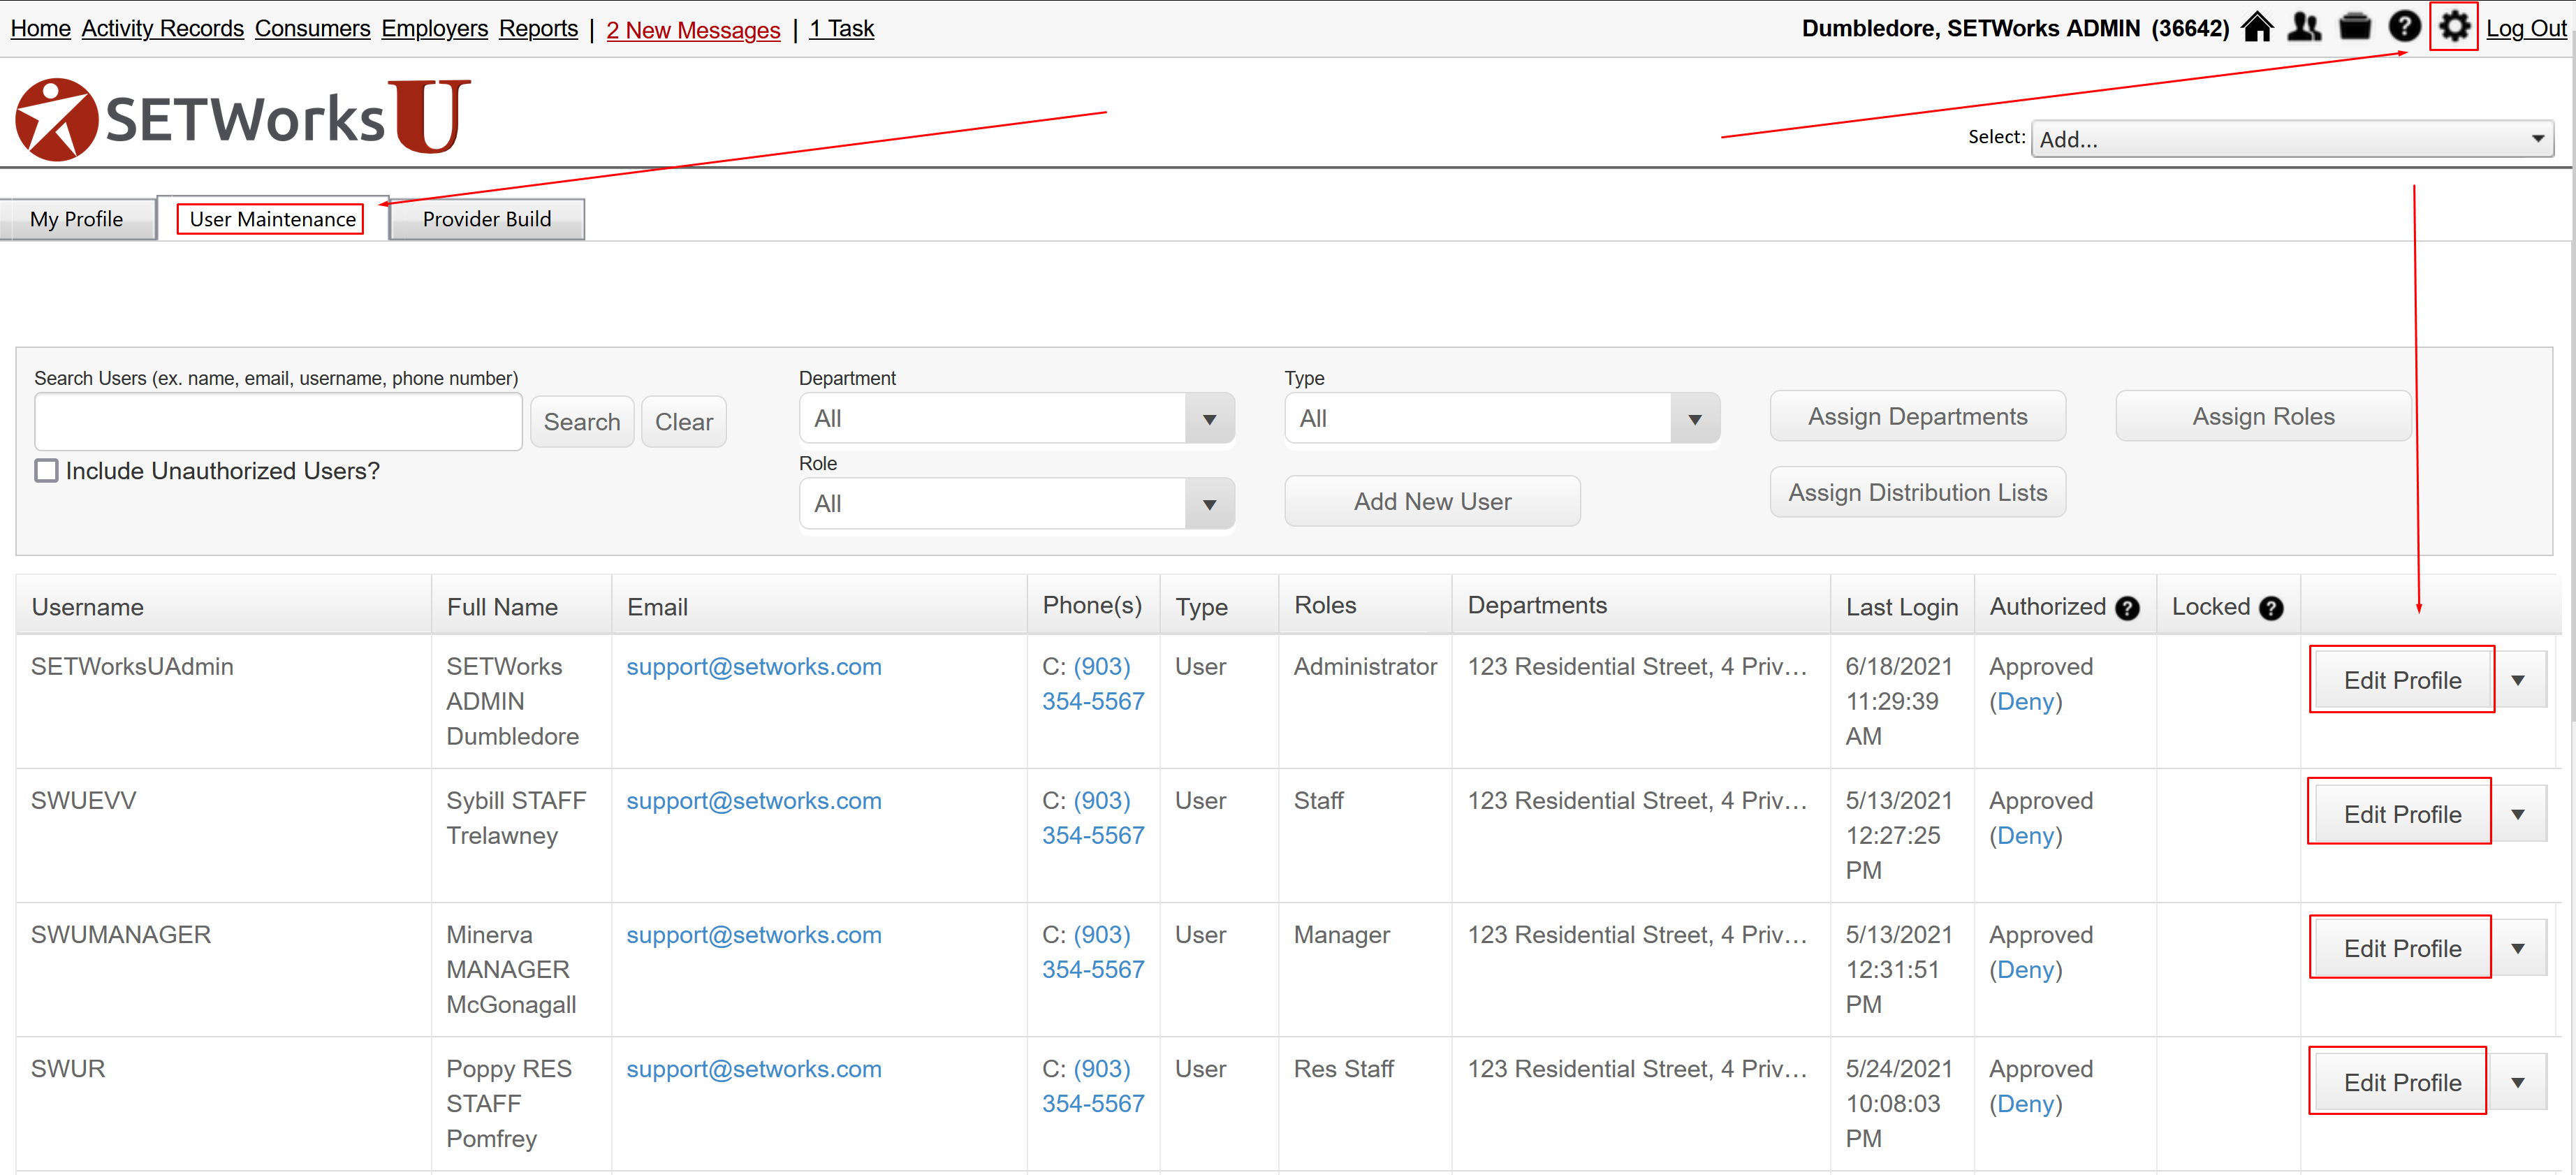Viewport: 2576px width, 1175px height.
Task: Open the Department filter dropdown
Action: pyautogui.click(x=1016, y=419)
